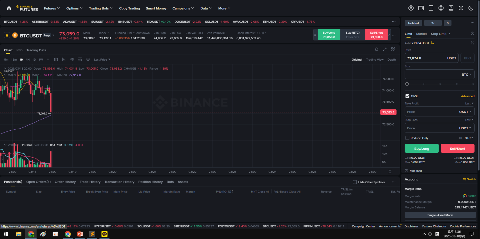
Task: Click the green Buy/Long order button
Action: pyautogui.click(x=422, y=148)
